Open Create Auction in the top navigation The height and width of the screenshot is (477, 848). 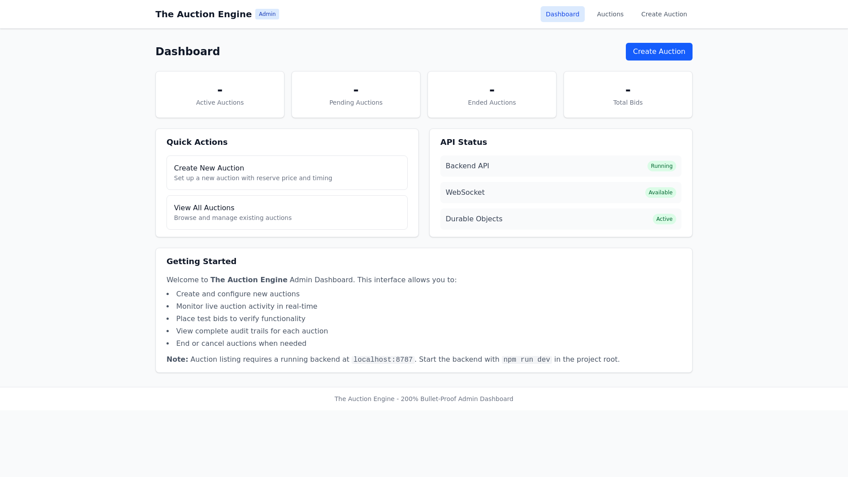point(664,14)
